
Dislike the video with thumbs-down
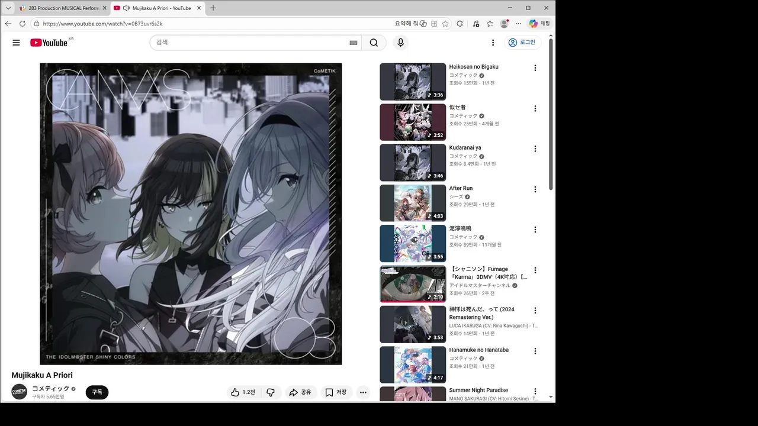pos(271,392)
